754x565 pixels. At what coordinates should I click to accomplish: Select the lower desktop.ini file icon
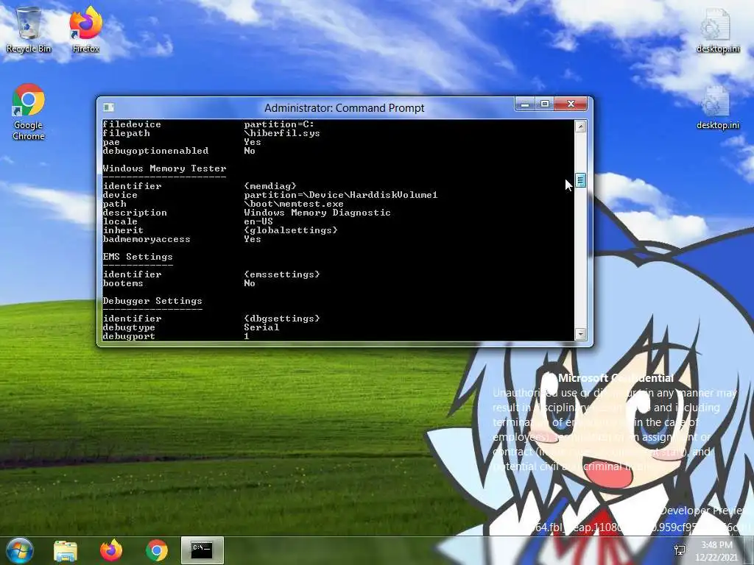[x=717, y=107]
